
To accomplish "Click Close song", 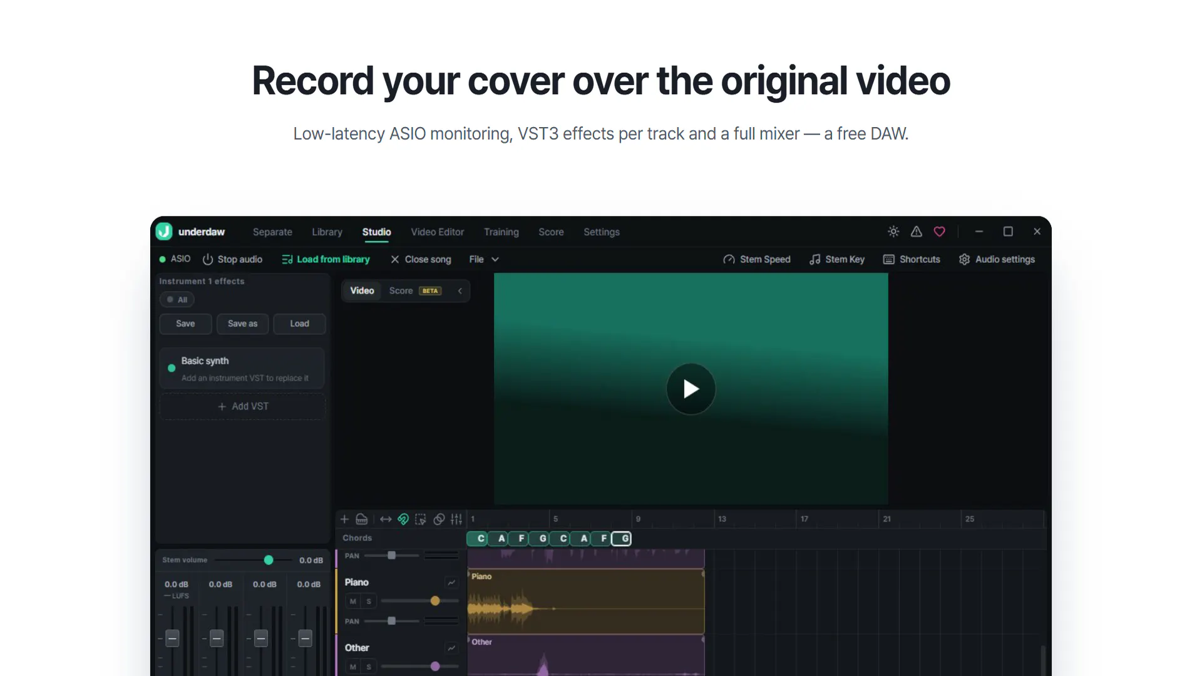I will click(x=421, y=259).
